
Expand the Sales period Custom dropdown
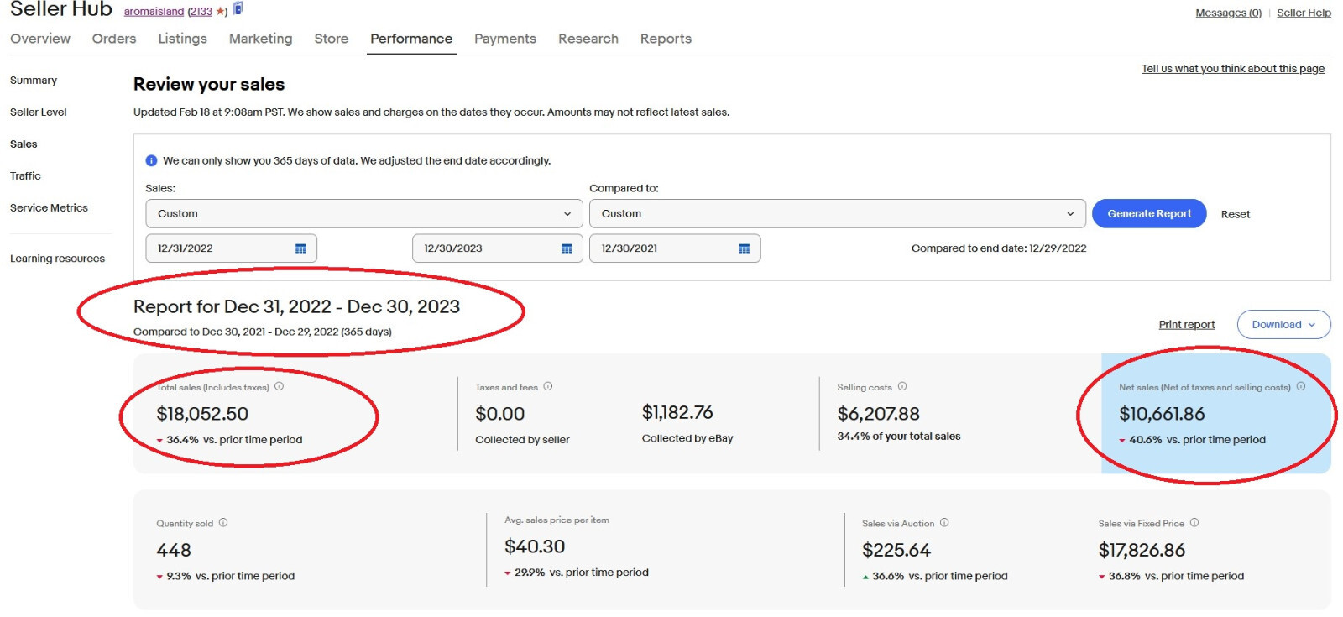tap(364, 214)
